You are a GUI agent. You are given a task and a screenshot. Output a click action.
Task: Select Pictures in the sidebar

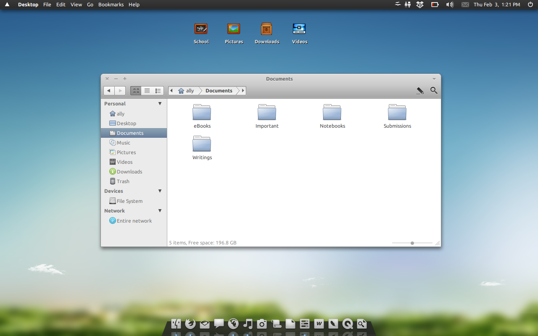tap(134, 152)
